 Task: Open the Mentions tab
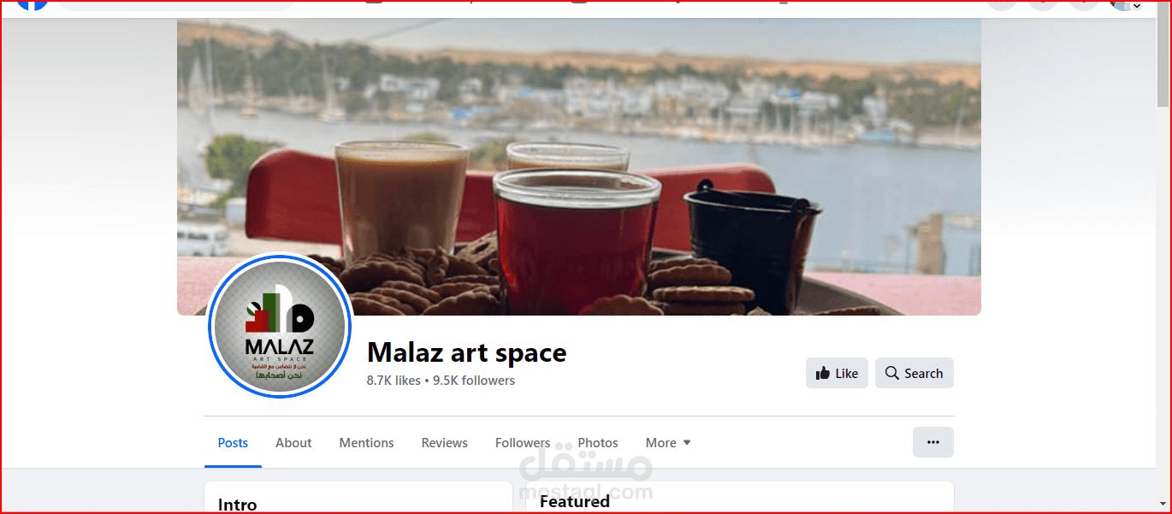(366, 443)
